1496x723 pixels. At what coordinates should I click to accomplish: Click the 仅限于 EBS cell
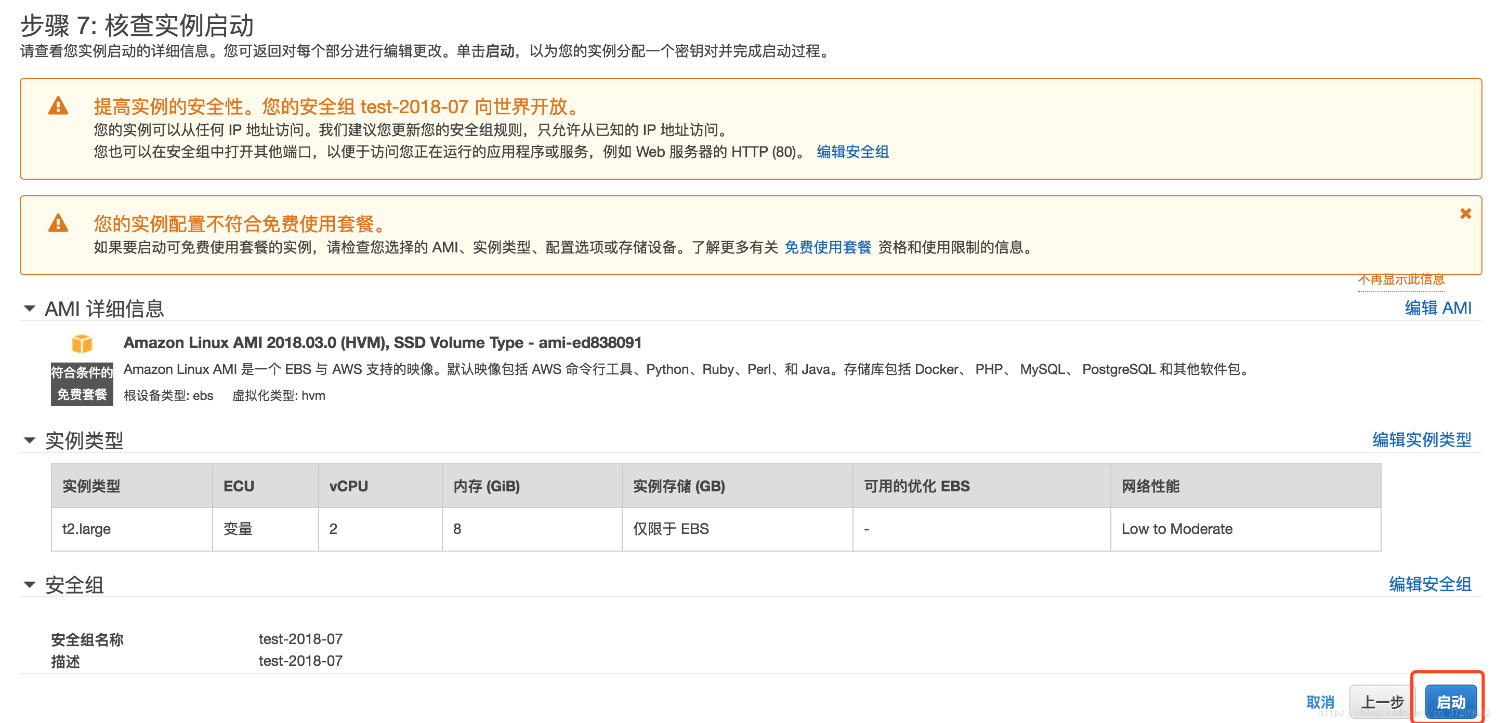[x=737, y=529]
